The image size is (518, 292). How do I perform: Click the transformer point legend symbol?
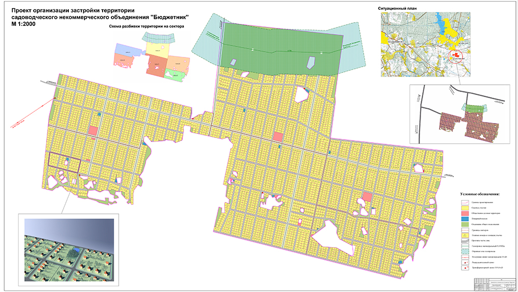(466, 268)
